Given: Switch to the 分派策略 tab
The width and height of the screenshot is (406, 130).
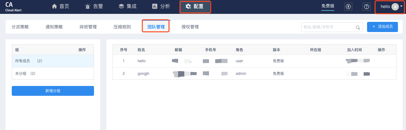Looking at the screenshot, I should coord(20,27).
